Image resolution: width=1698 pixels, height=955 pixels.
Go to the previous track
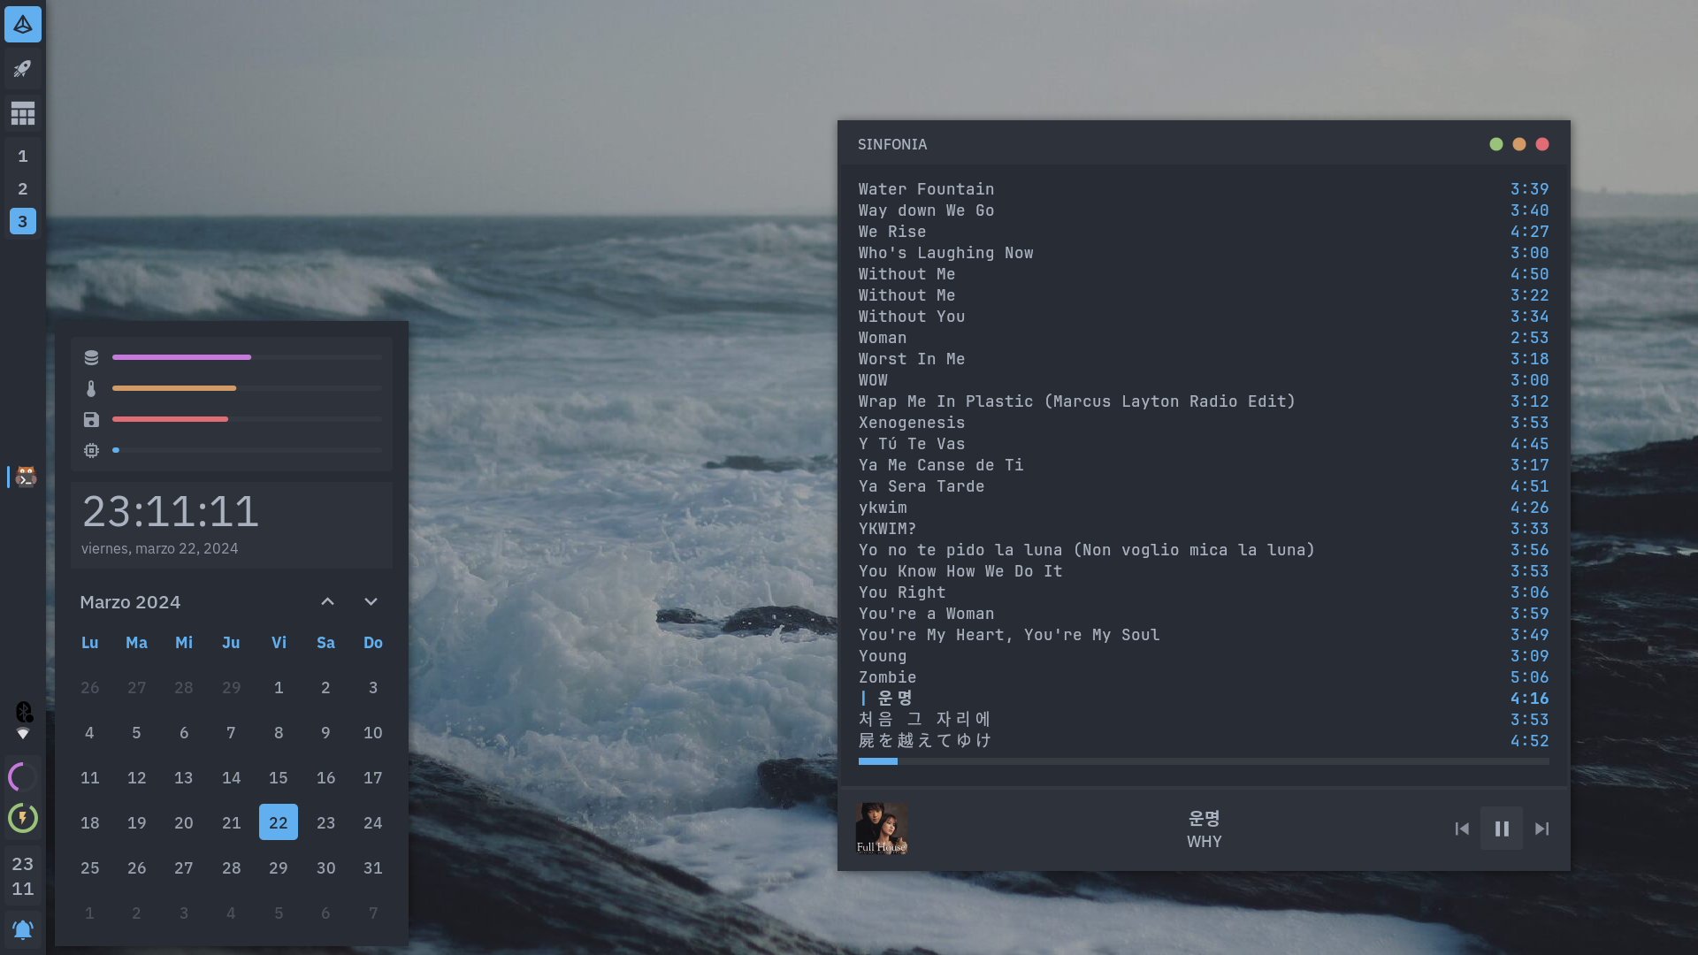click(1462, 829)
